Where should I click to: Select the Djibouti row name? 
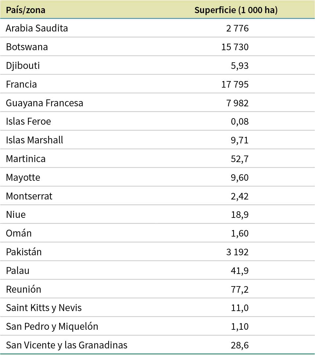(x=23, y=66)
